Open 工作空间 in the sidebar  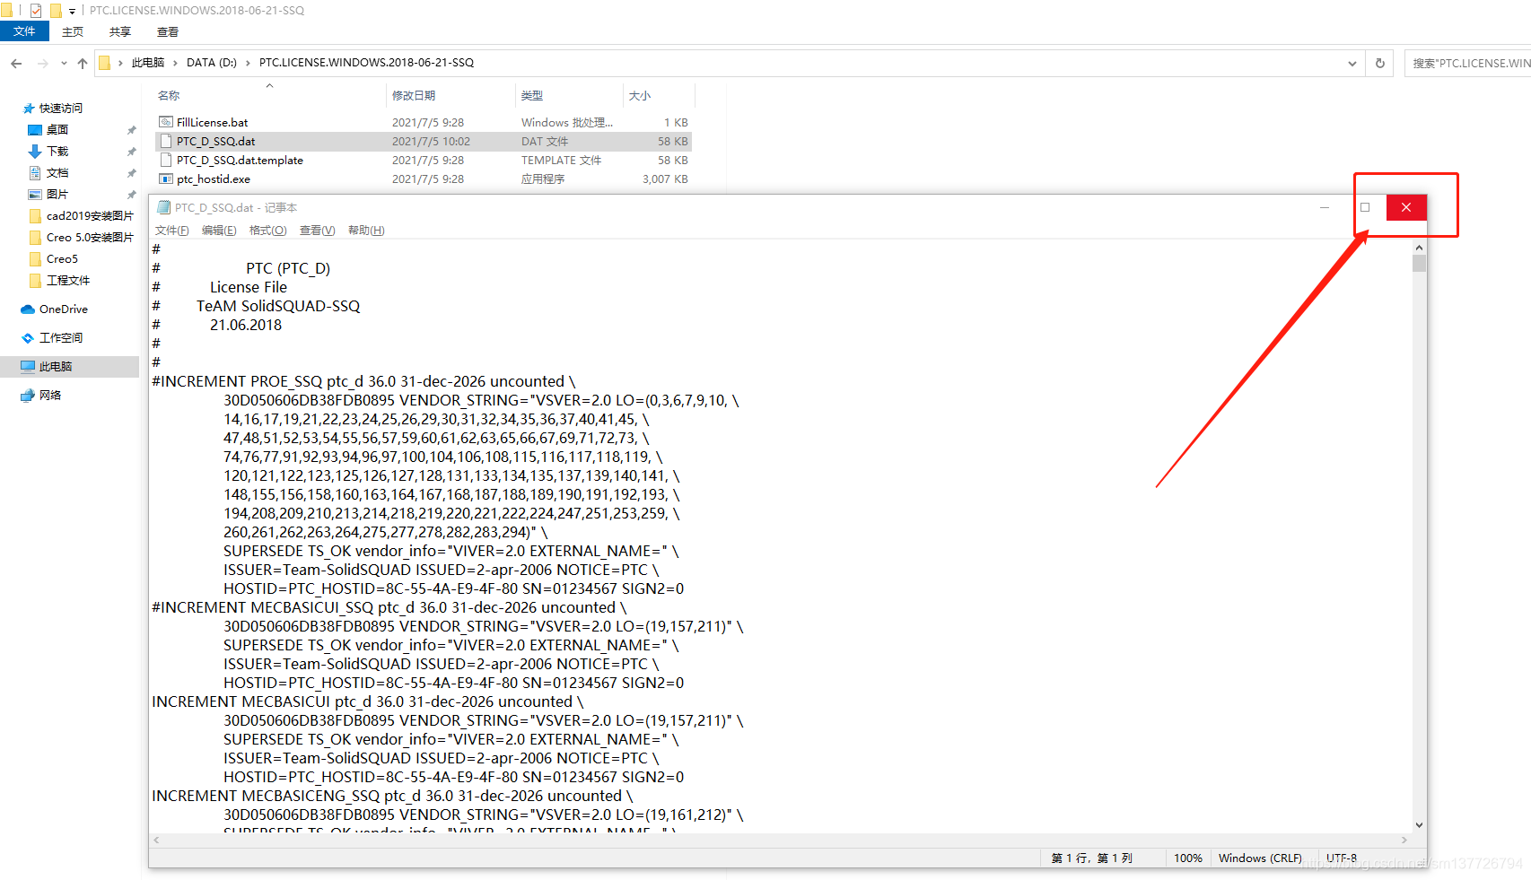tap(61, 337)
